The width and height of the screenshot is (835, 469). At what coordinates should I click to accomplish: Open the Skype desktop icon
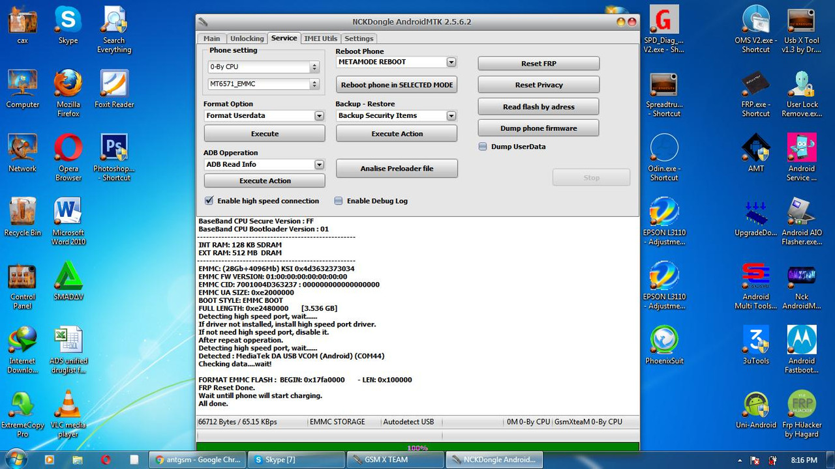tap(68, 25)
